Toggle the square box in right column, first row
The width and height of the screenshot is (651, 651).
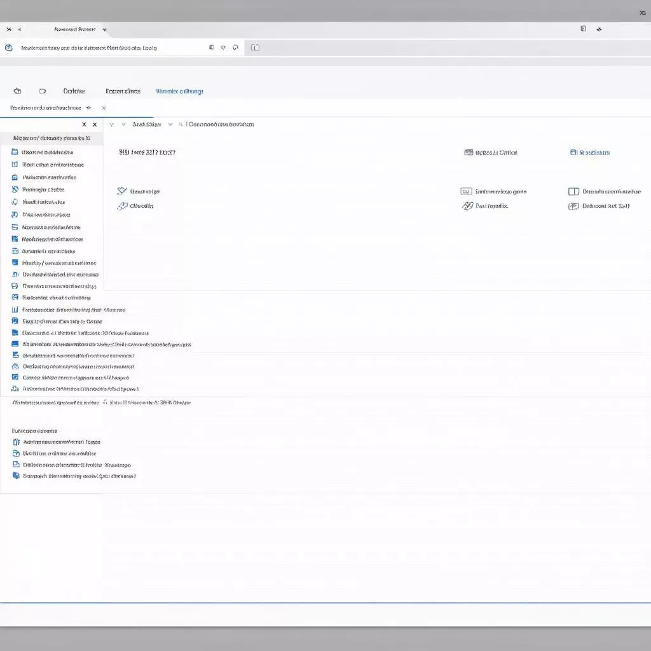pos(573,191)
